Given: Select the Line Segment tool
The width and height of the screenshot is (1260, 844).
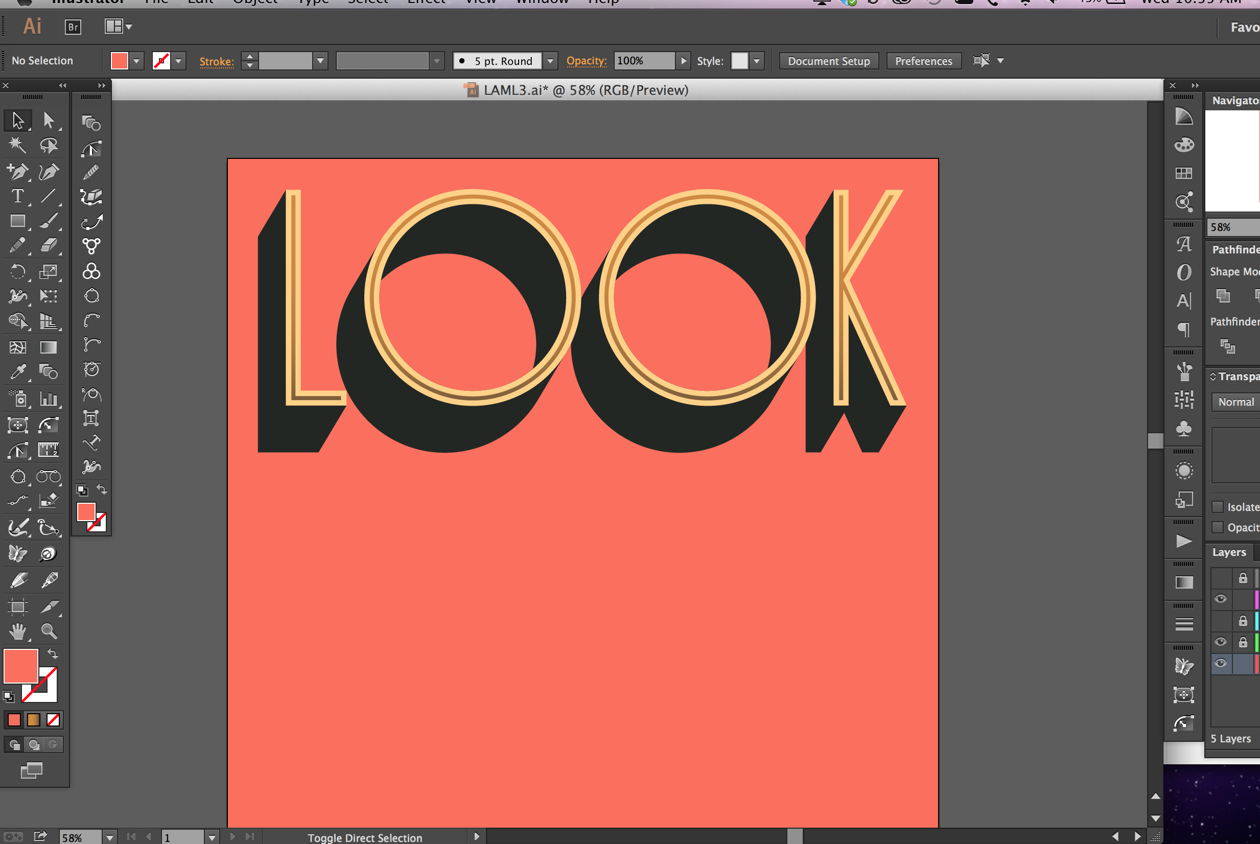Looking at the screenshot, I should (49, 196).
